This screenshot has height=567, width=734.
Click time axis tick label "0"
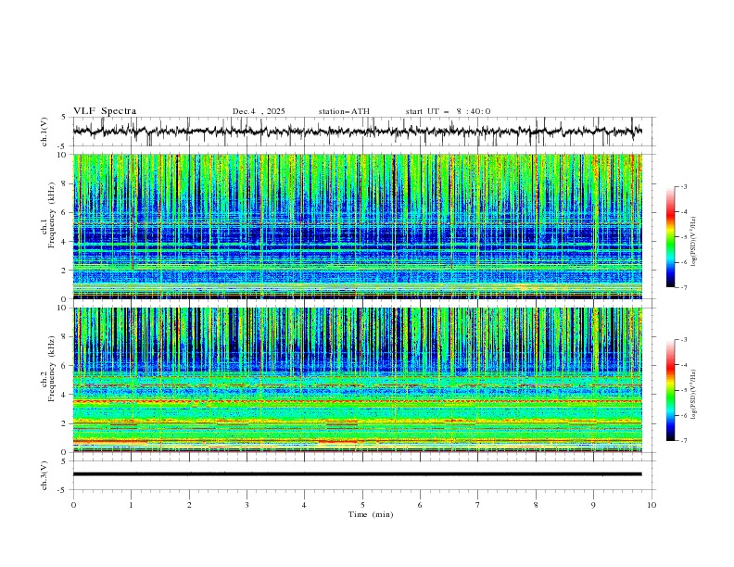pyautogui.click(x=73, y=505)
